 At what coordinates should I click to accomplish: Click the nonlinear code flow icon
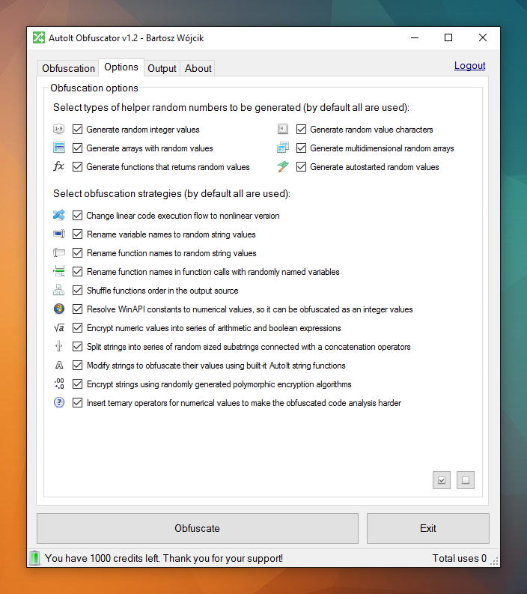click(58, 215)
